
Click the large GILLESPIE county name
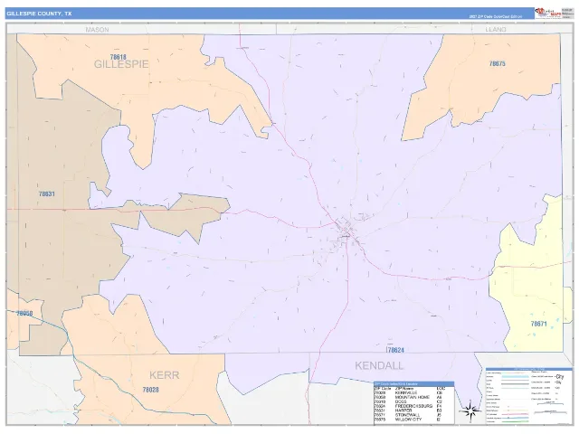(x=121, y=64)
